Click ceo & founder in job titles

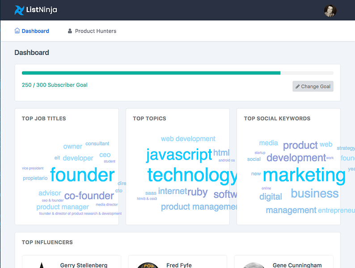53,201
